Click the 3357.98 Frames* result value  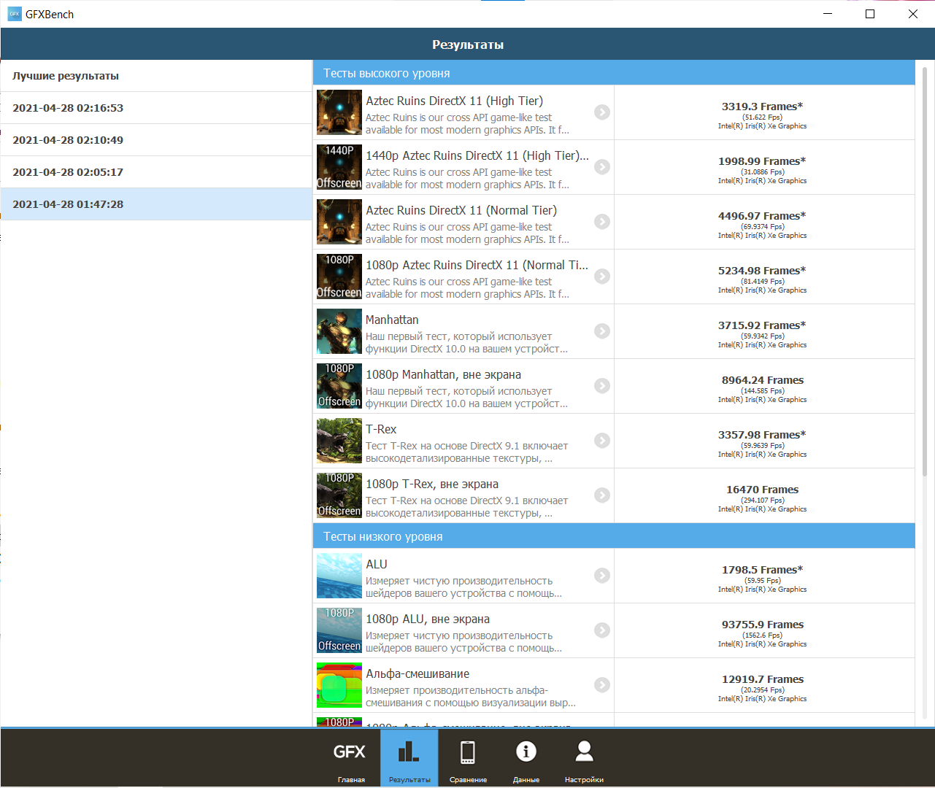click(x=762, y=435)
